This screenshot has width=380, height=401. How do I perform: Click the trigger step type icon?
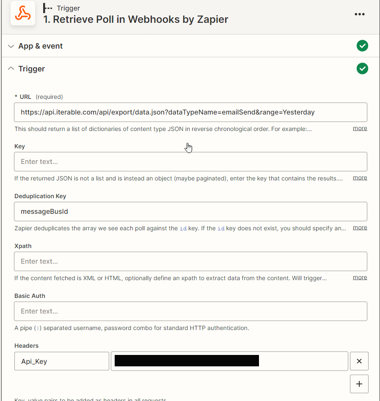(x=47, y=8)
